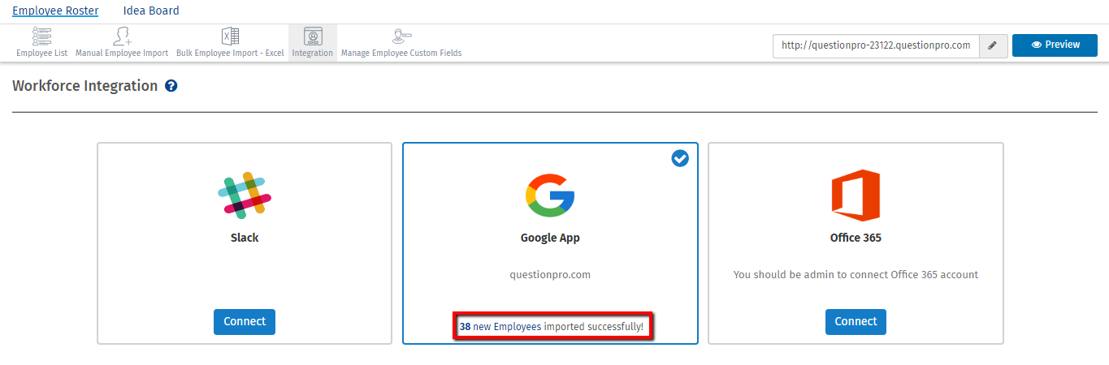The image size is (1109, 365).
Task: Click the Slack logo
Action: point(245,195)
